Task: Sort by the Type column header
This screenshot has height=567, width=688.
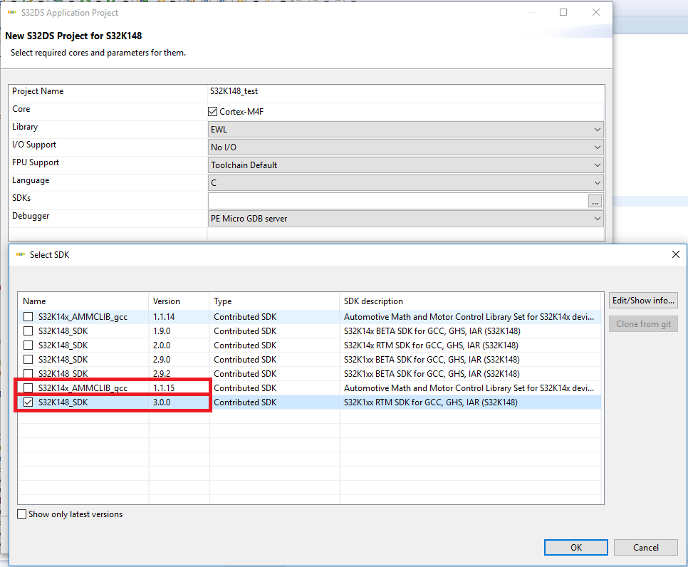Action: point(274,301)
